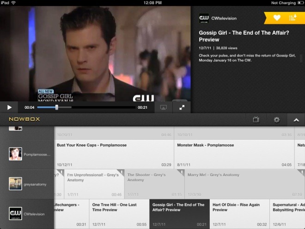Image resolution: width=305 pixels, height=229 pixels.
Task: Open settings gear in NowBox bar
Action: coord(277,119)
